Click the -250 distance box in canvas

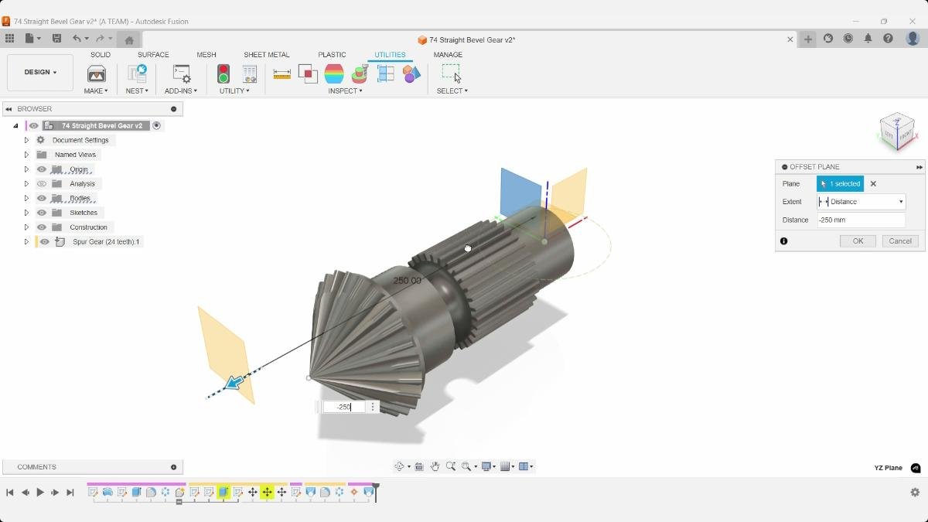[x=343, y=407]
